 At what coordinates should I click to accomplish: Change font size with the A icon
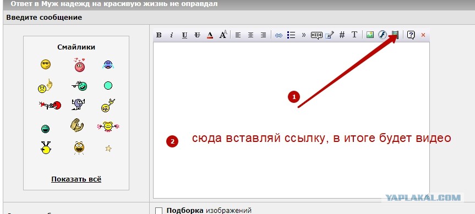click(223, 35)
